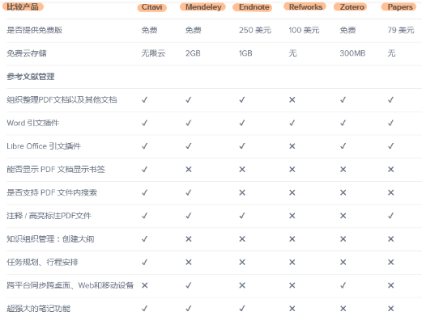422x316 pixels.
Task: Click the 100 美元 Refworks price cell
Action: coord(304,30)
